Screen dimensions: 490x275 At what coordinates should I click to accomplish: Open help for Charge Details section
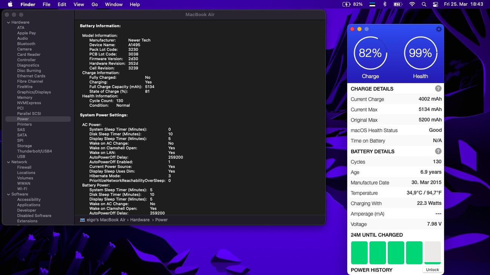(438, 89)
